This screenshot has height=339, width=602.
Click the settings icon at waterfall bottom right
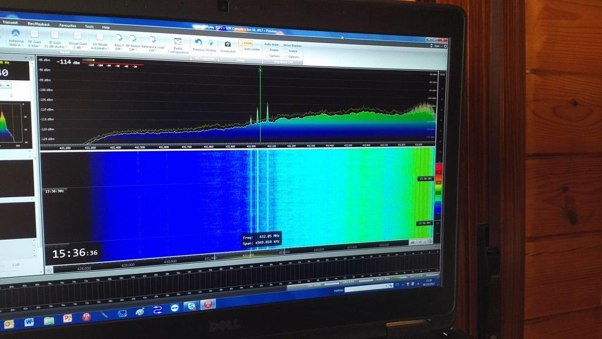[430, 241]
